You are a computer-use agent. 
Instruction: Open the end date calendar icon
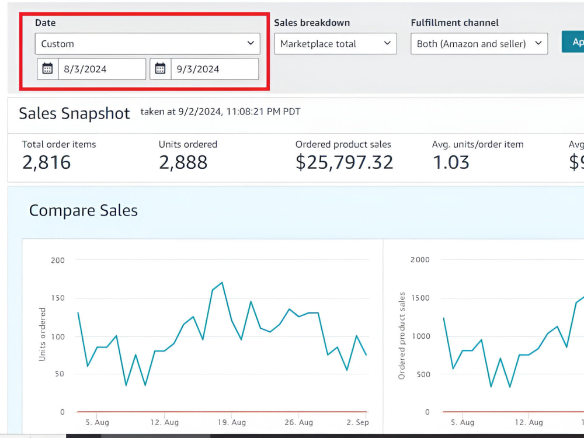click(x=160, y=69)
